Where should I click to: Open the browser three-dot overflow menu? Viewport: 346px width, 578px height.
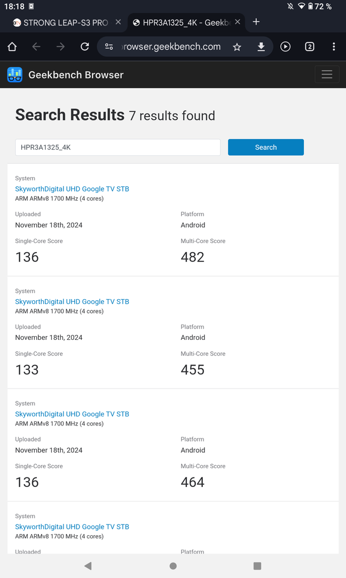[x=334, y=47]
